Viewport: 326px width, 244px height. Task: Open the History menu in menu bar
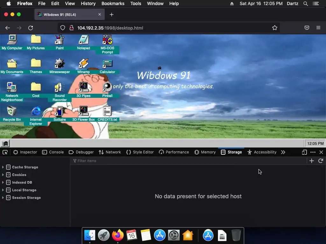point(88,3)
